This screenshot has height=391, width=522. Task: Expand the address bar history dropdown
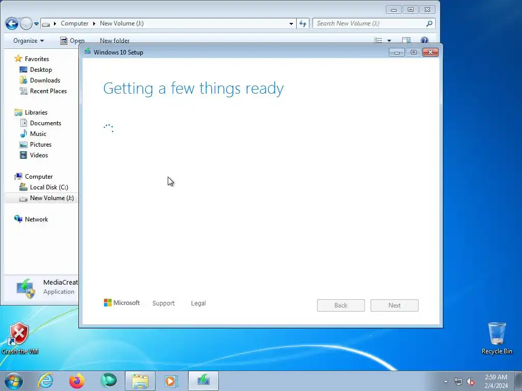[291, 23]
